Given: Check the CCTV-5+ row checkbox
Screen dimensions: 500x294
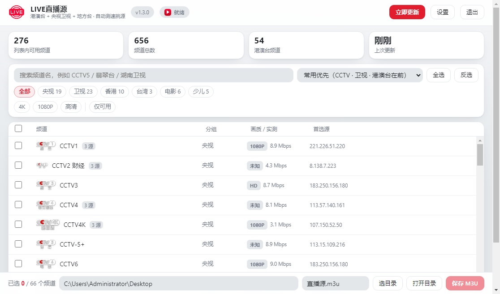Looking at the screenshot, I should coord(18,244).
